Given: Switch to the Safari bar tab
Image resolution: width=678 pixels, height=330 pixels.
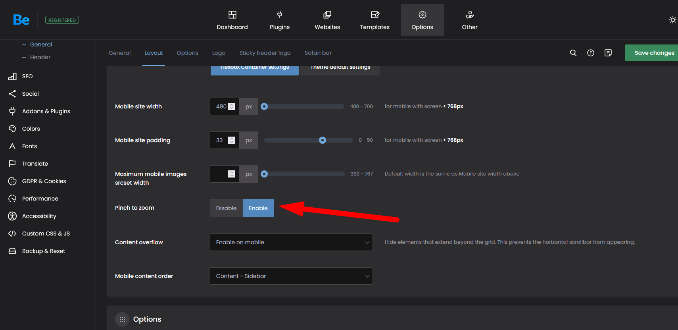Looking at the screenshot, I should point(318,53).
